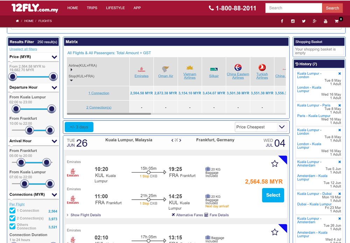The height and width of the screenshot is (243, 350).
Task: Remove Kuala Lumpur - Paris history entry
Action: tap(339, 105)
